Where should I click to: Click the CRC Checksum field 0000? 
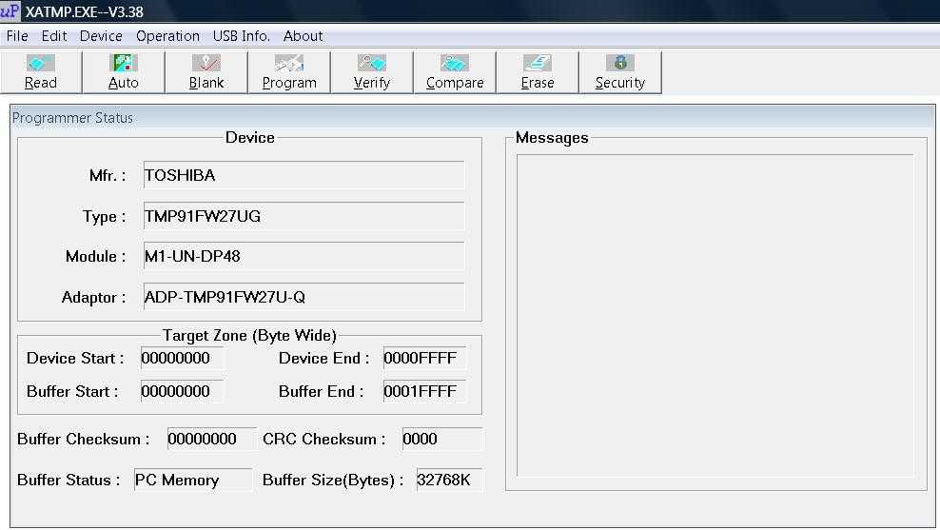[442, 439]
